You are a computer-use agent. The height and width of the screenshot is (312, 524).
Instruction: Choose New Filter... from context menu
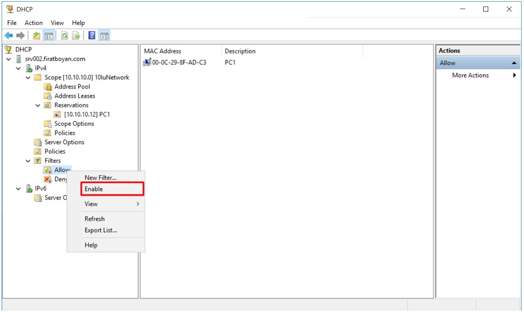pos(100,178)
